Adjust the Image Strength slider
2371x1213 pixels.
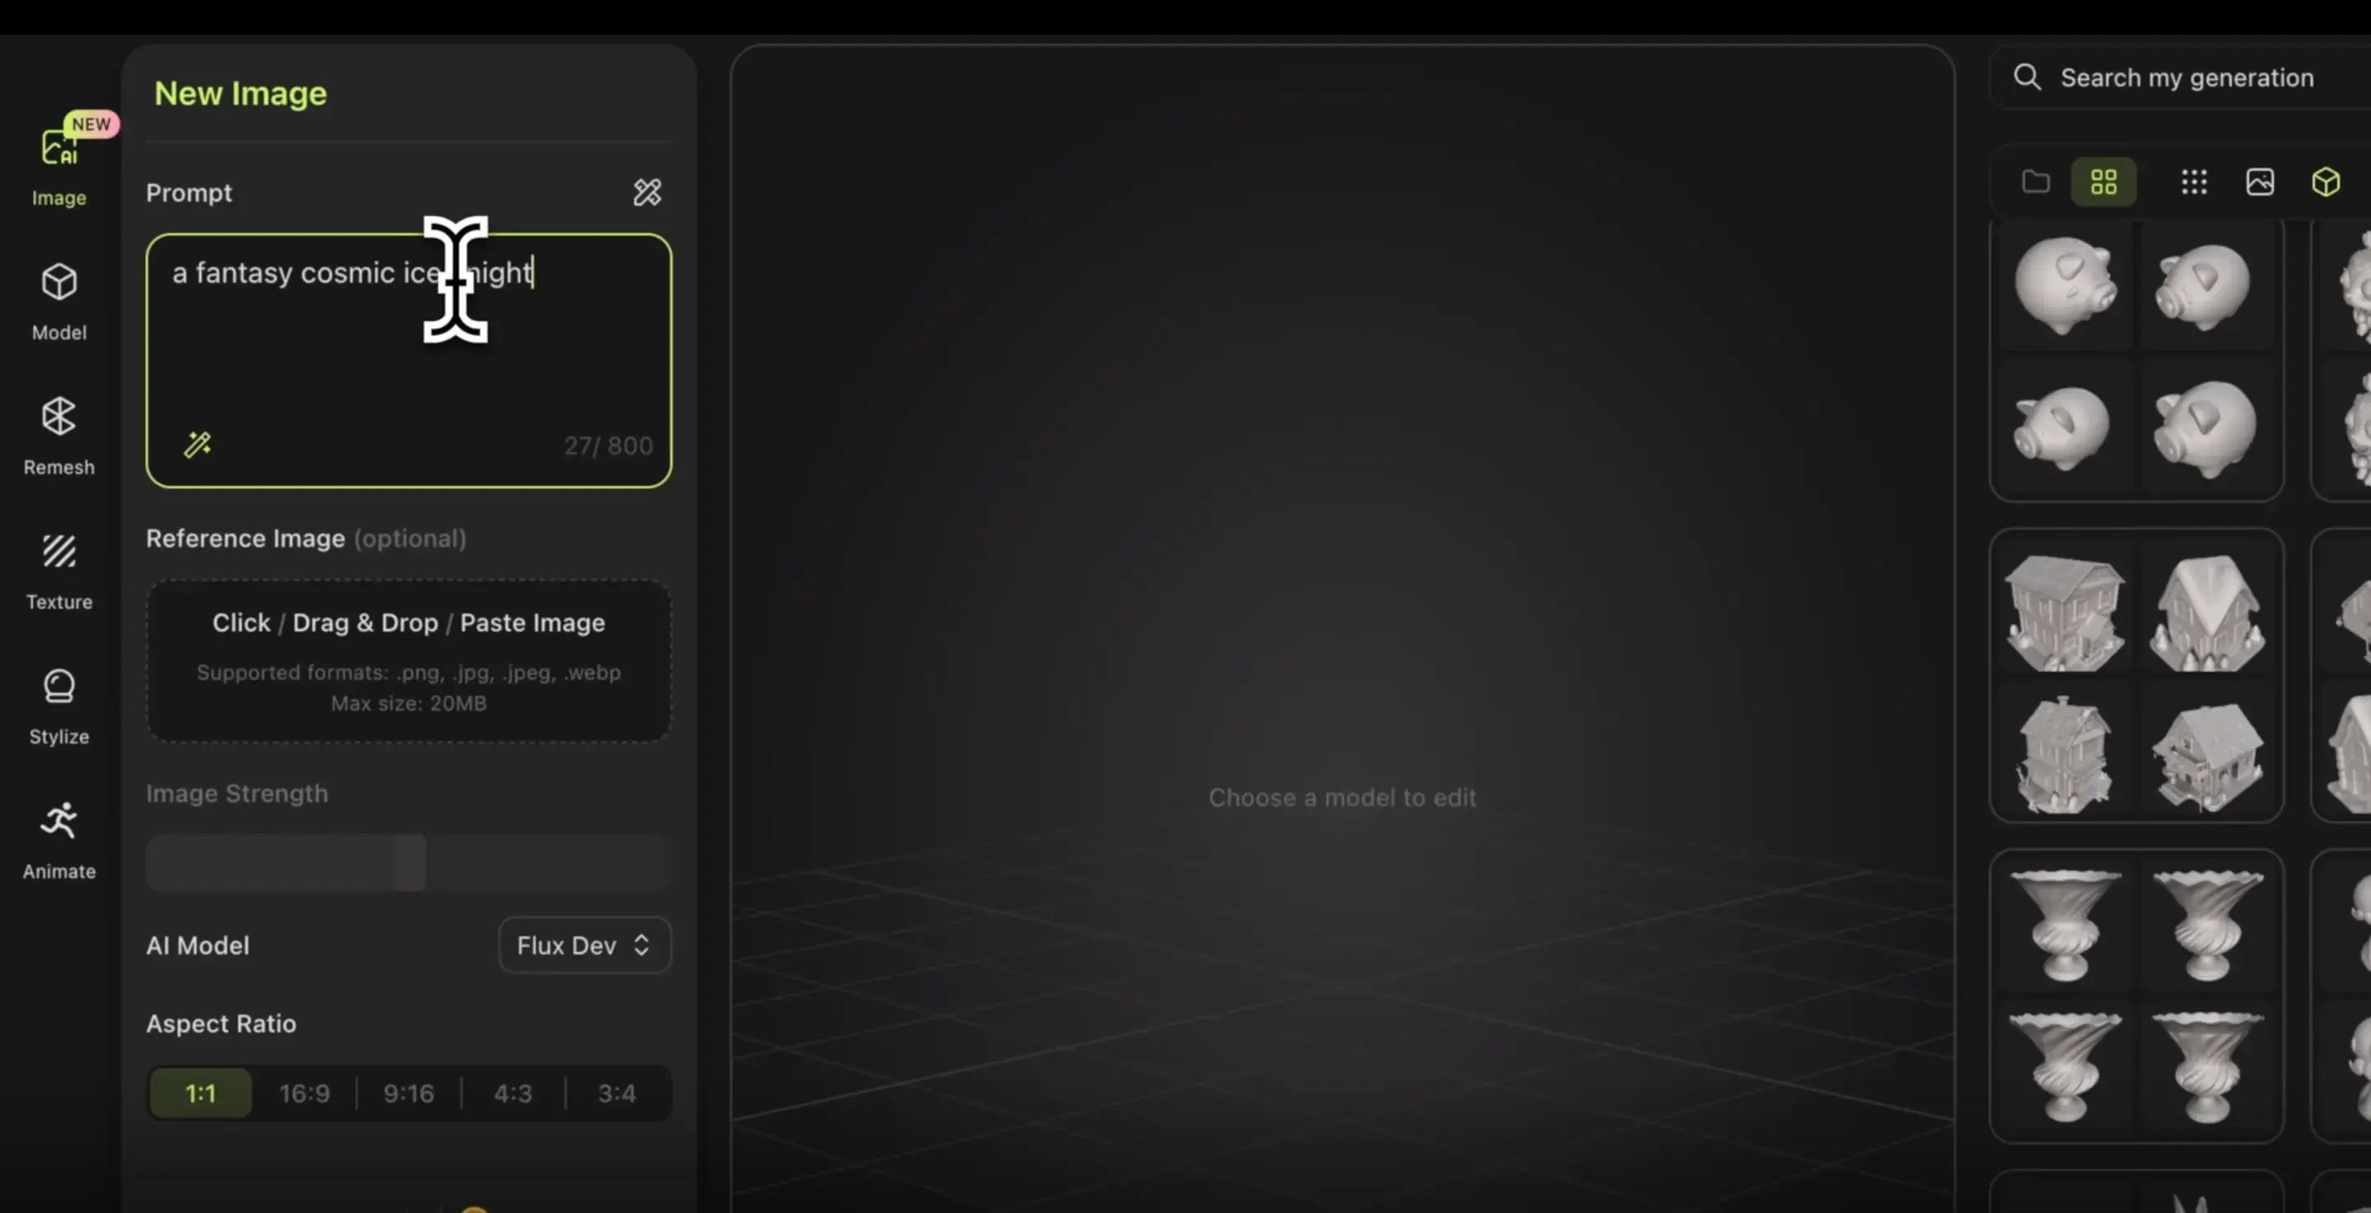click(x=408, y=862)
